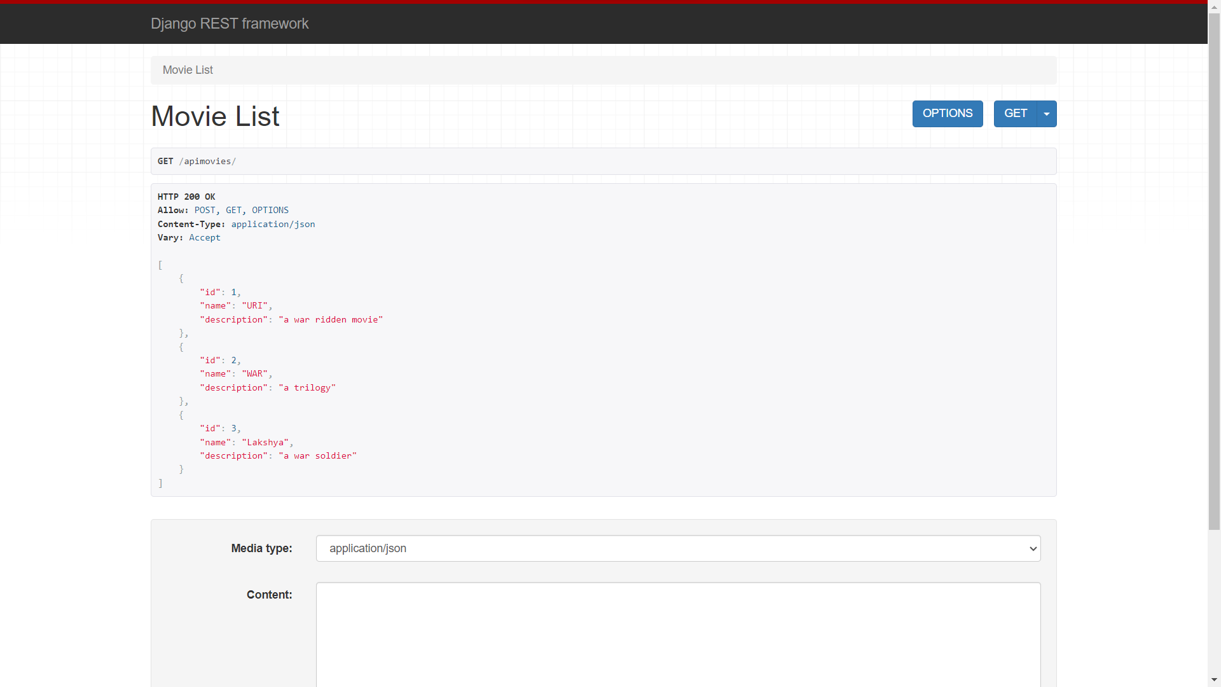Select the Movie List breadcrumb item
The height and width of the screenshot is (687, 1221).
pyautogui.click(x=188, y=70)
